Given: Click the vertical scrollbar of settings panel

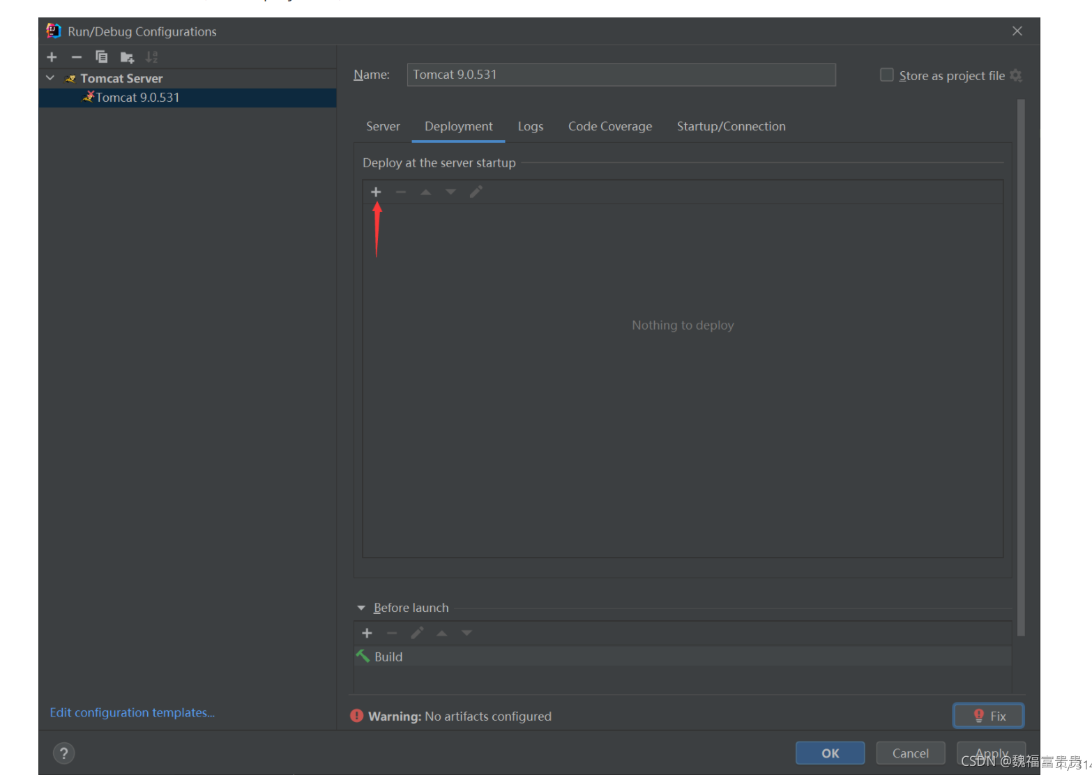Looking at the screenshot, I should pyautogui.click(x=1021, y=367).
